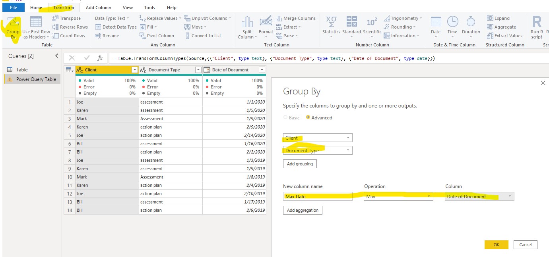Click the Group By ribbon icon
The image size is (549, 257).
pos(12,27)
